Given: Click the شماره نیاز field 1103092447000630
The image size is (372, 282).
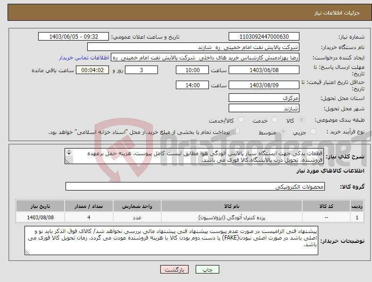Looking at the screenshot, I should pos(264,37).
